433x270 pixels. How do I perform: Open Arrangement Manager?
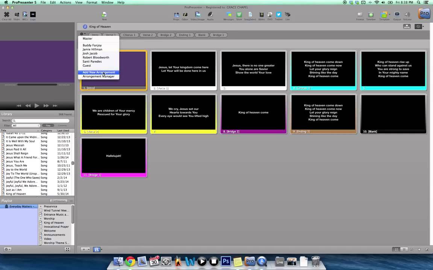pyautogui.click(x=98, y=76)
